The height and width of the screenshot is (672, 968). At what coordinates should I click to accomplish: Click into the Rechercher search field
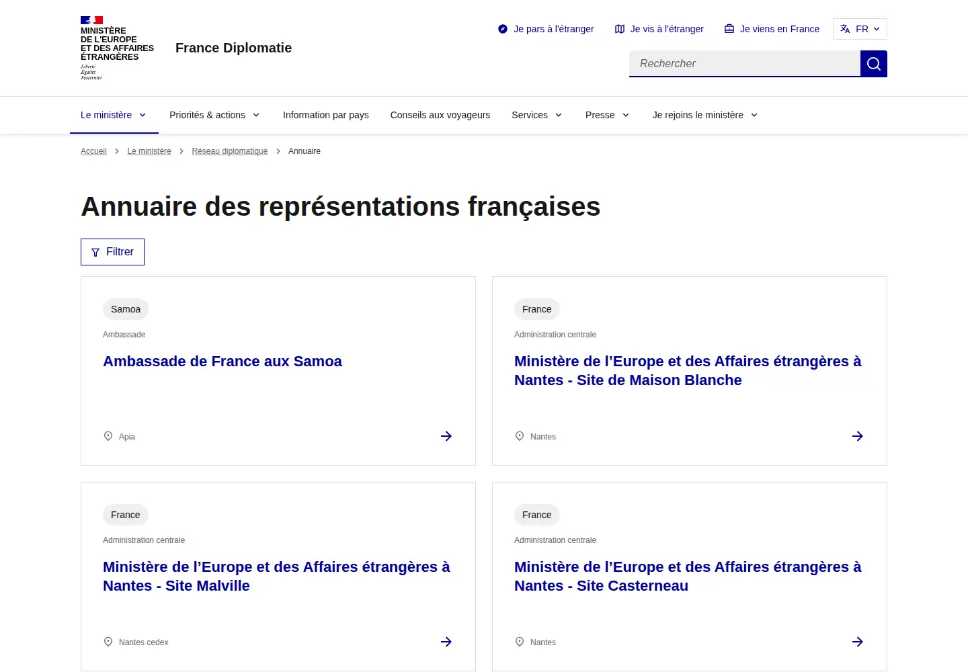tap(745, 64)
